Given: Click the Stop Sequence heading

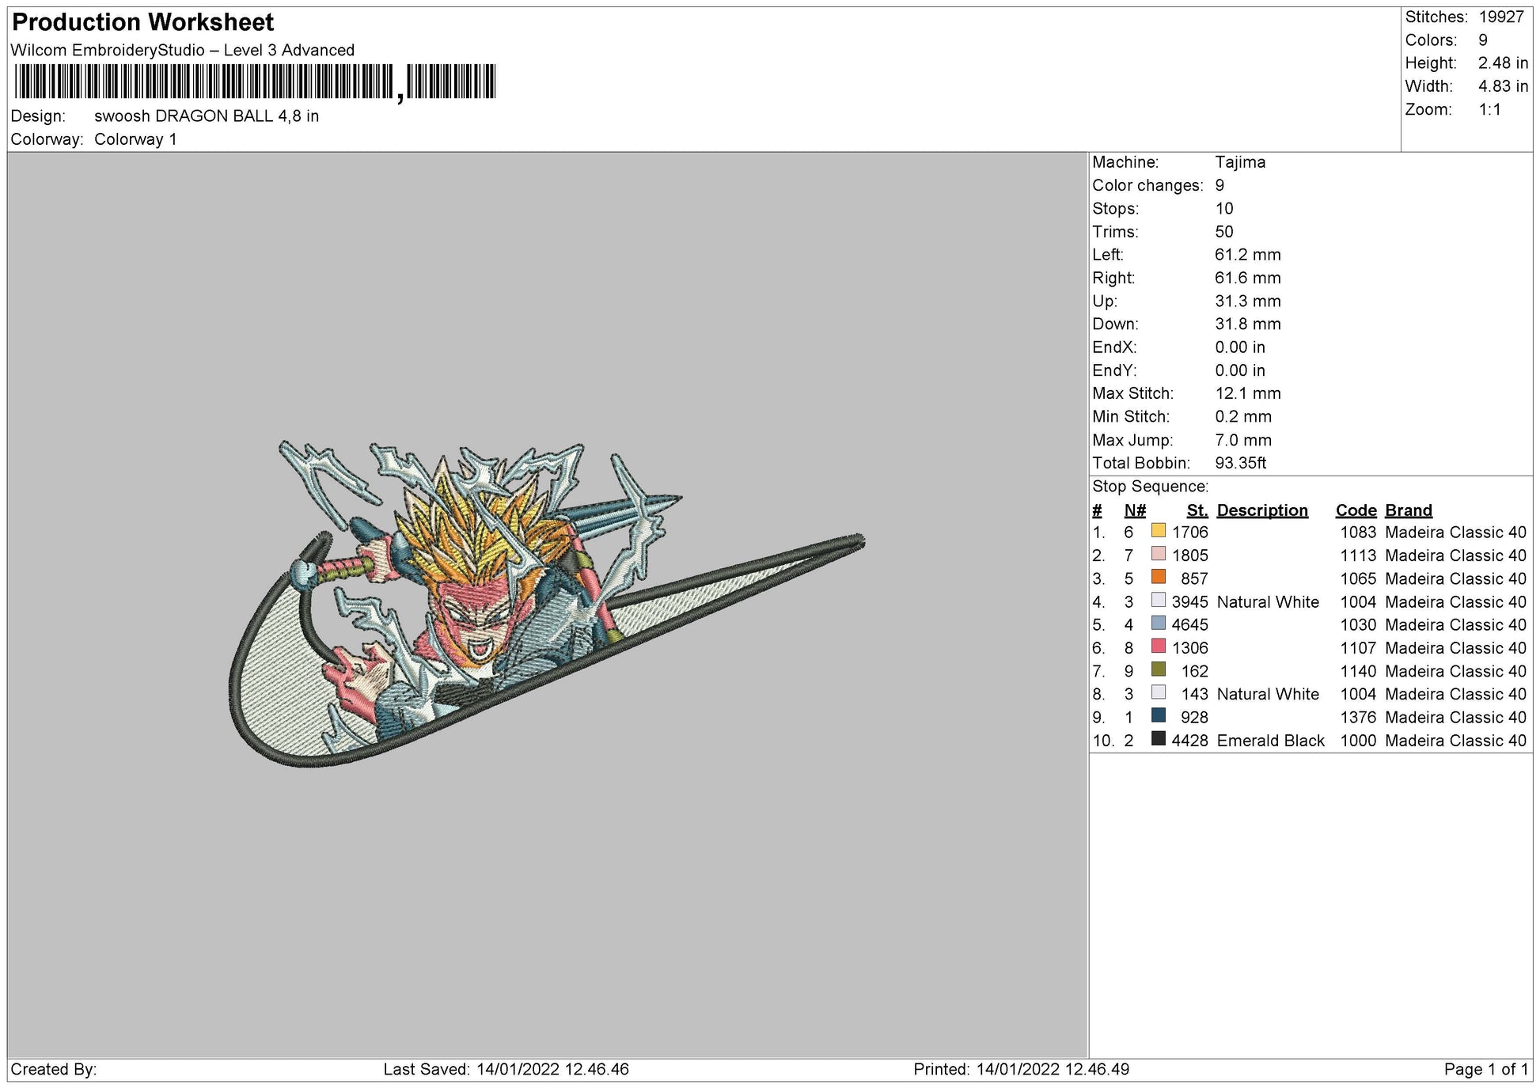Looking at the screenshot, I should 1149,487.
